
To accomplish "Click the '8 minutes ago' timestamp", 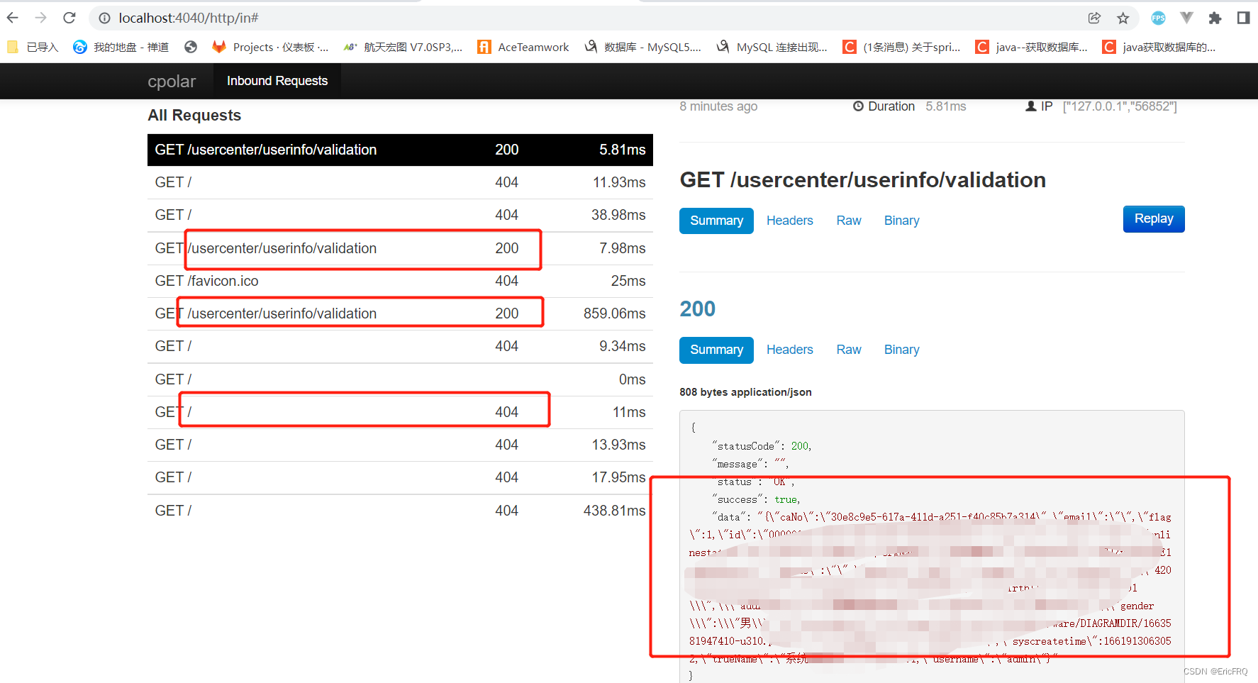I will click(718, 106).
